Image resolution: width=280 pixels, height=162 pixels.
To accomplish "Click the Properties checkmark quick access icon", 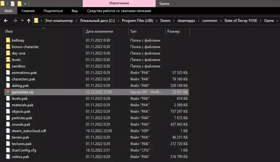I will tap(13, 3).
